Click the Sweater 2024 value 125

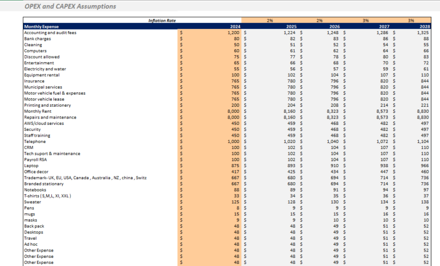pos(235,202)
